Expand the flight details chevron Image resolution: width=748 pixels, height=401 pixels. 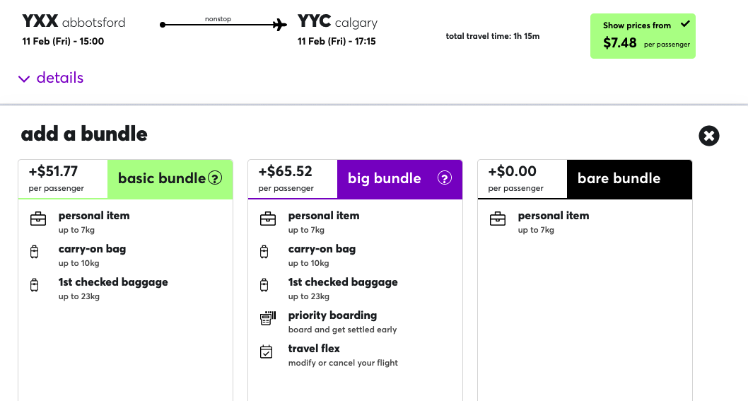pos(24,79)
